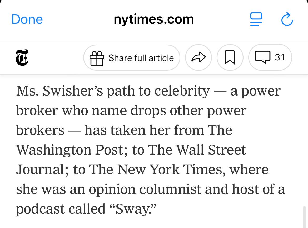308x228 pixels.
Task: Open the reader view icon
Action: point(256,19)
